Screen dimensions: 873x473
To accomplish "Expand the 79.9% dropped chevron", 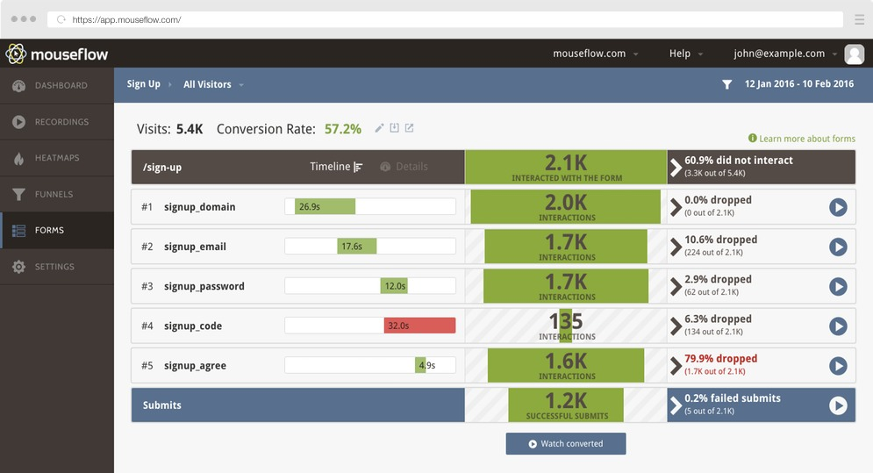I will pos(676,365).
